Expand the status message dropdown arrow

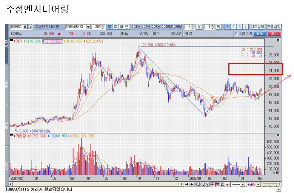pos(279,189)
